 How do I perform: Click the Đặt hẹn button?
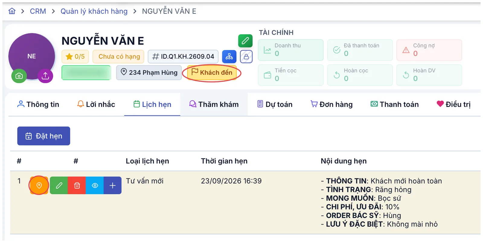(x=44, y=136)
